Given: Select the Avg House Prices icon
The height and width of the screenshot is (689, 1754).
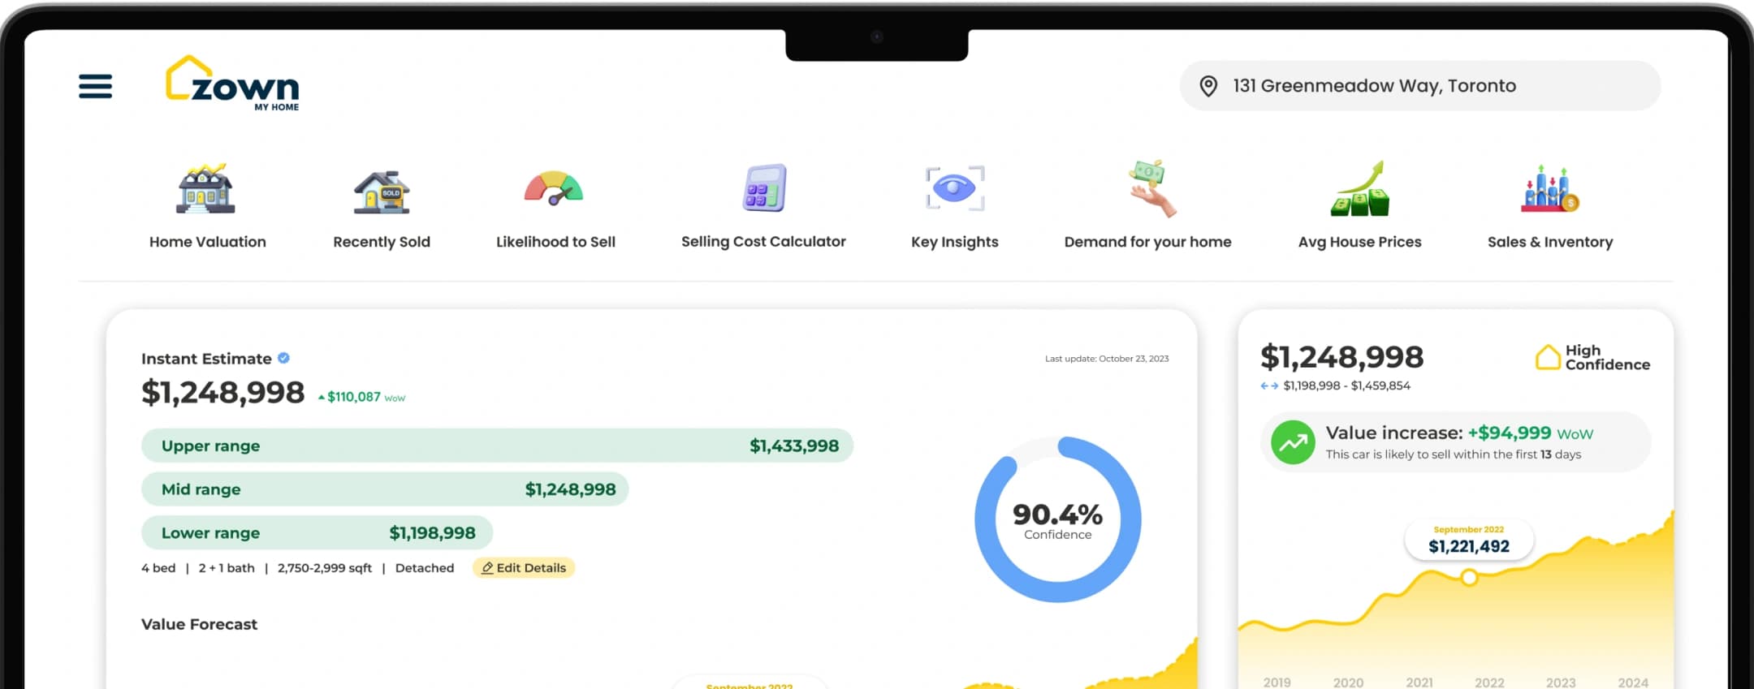Looking at the screenshot, I should (1360, 188).
